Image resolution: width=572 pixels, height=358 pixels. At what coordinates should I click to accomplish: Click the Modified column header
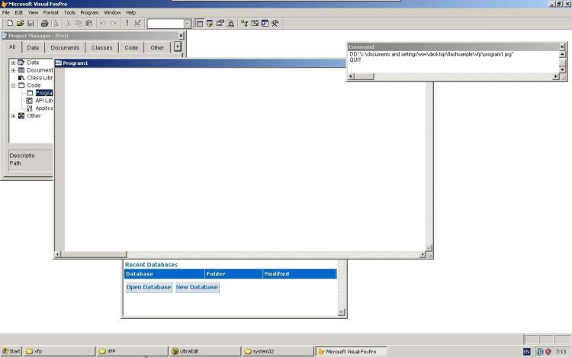(x=300, y=274)
